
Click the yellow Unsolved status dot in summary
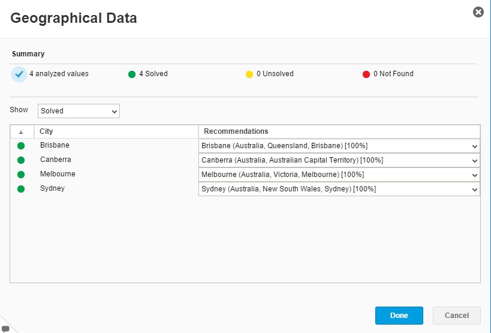tap(249, 74)
